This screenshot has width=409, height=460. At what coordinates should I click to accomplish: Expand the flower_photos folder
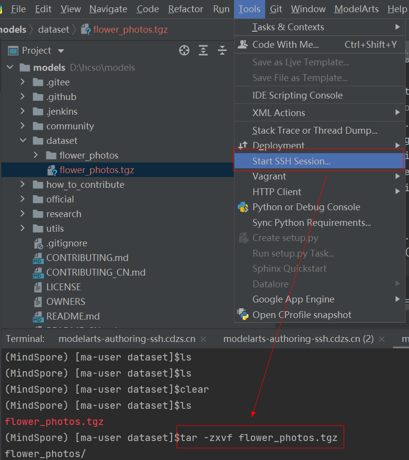coord(36,155)
